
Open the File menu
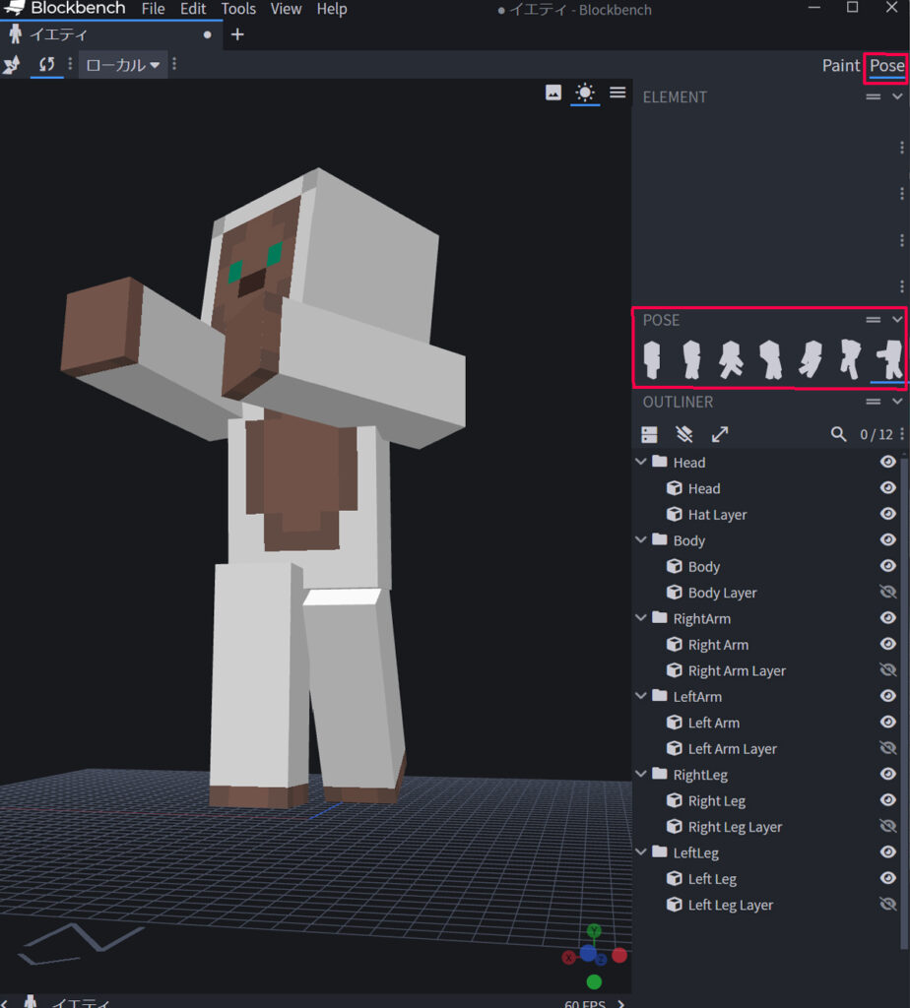(x=153, y=9)
